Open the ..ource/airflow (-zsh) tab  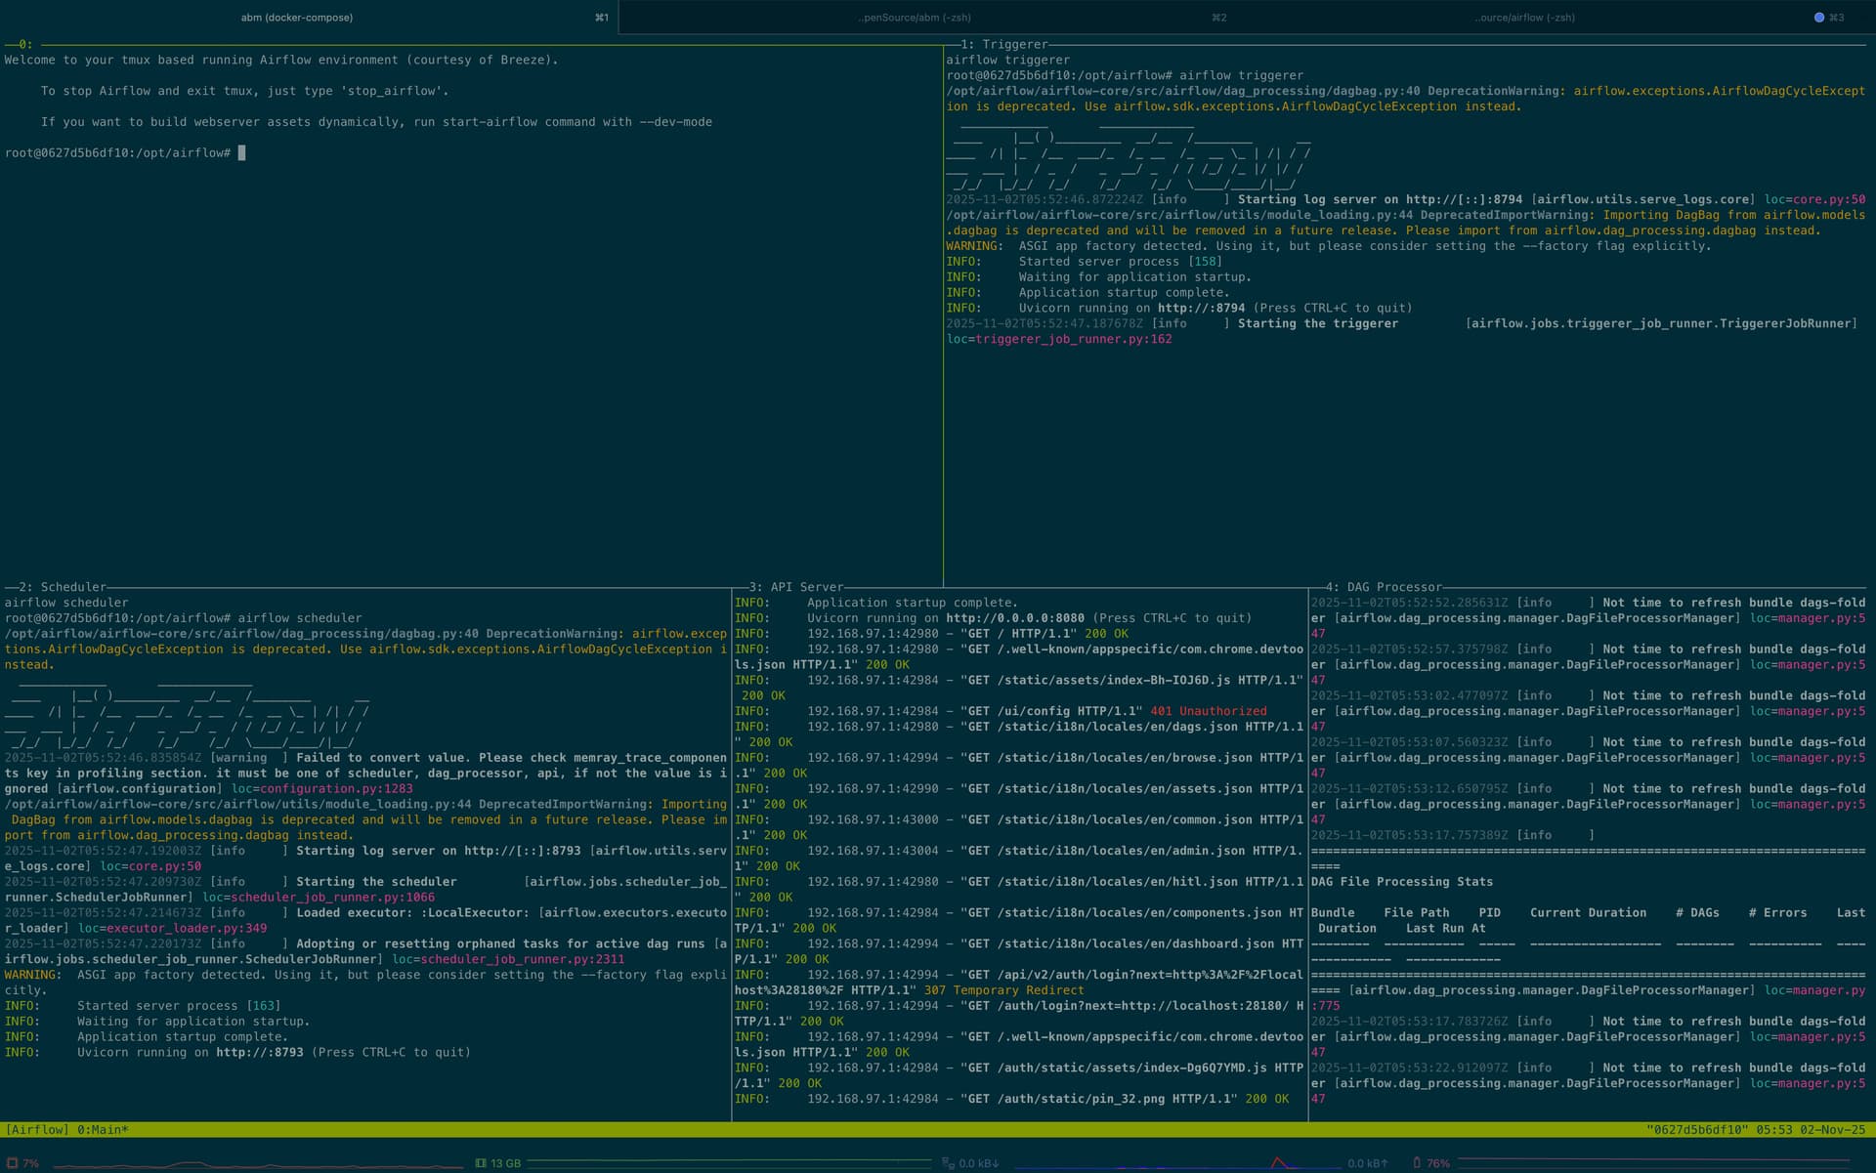(1524, 18)
